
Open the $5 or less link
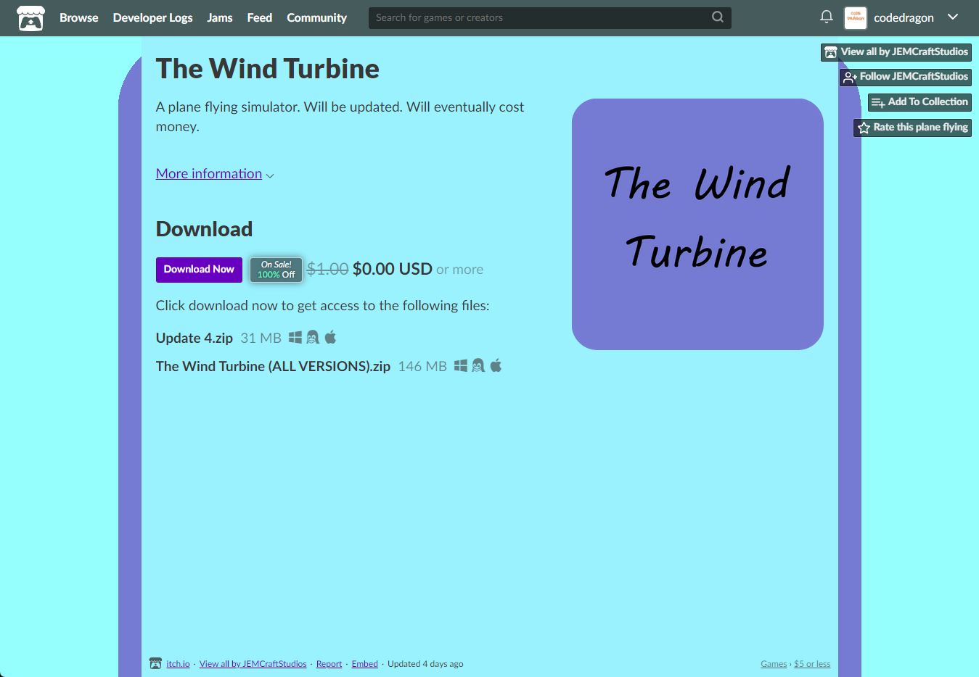(x=812, y=664)
